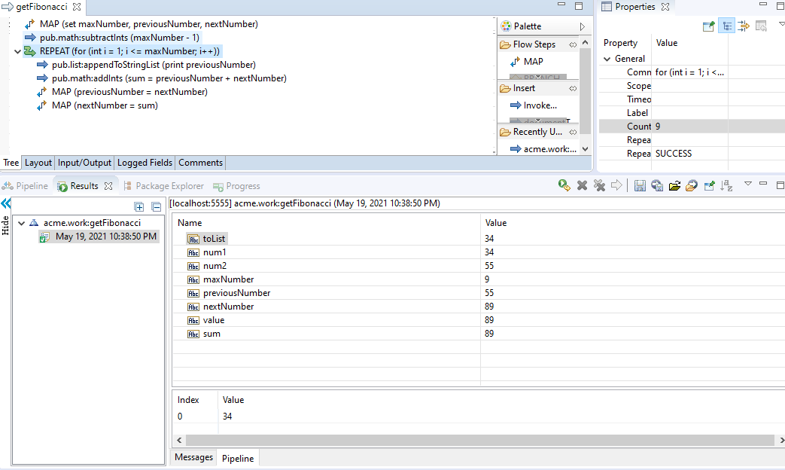Collapse acme.work:getFibonacci results node
This screenshot has height=470, width=785.
tap(22, 224)
